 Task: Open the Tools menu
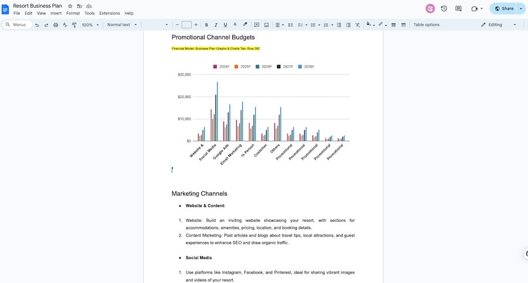90,14
